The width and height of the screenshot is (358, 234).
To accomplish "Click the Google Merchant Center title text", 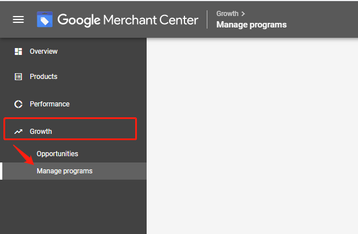I will tap(128, 20).
